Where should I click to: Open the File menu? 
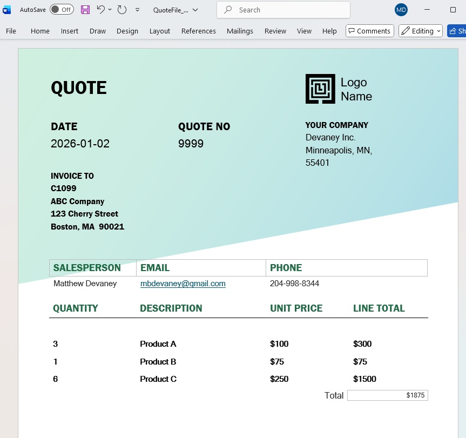coord(11,31)
